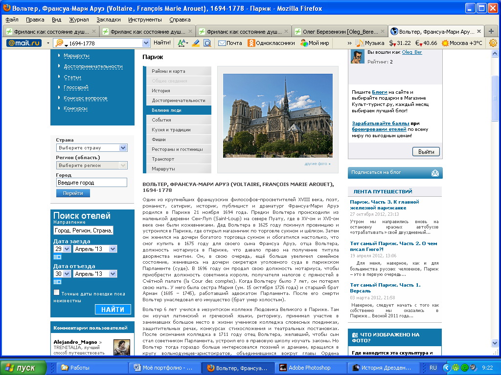Open История Дрезден taskbar button

tap(383, 368)
